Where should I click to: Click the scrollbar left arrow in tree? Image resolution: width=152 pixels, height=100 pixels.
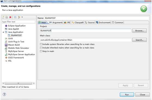coord(3,83)
